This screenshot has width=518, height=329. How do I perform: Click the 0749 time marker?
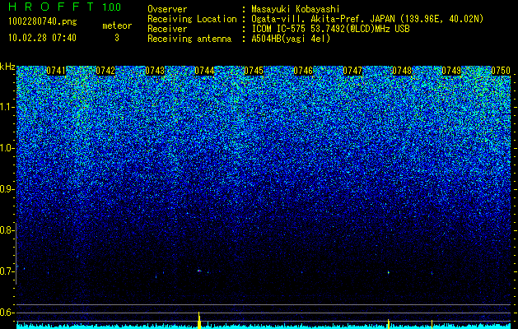pos(451,71)
